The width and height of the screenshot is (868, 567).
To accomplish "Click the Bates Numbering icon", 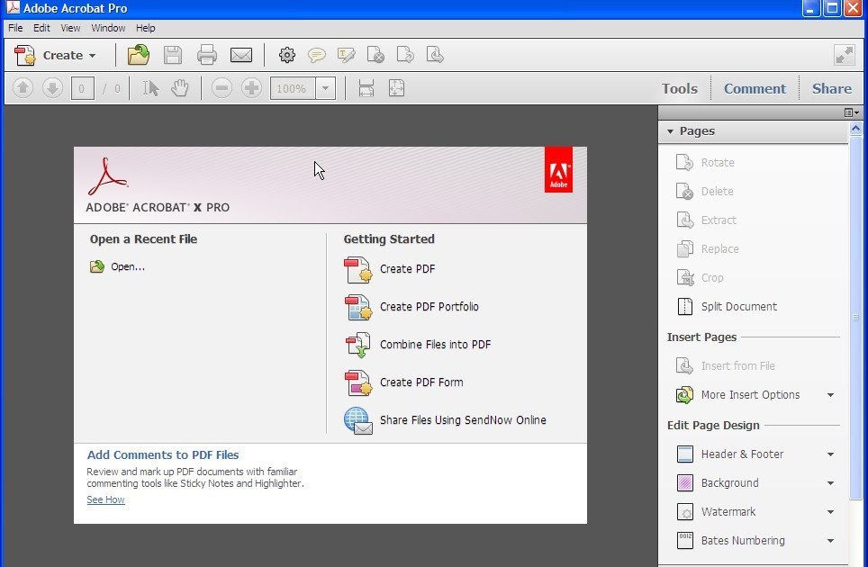I will 685,540.
